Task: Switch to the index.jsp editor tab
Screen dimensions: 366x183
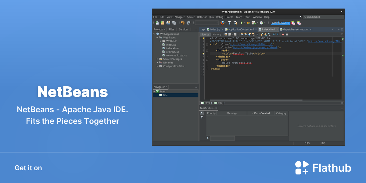Action: coord(215,30)
